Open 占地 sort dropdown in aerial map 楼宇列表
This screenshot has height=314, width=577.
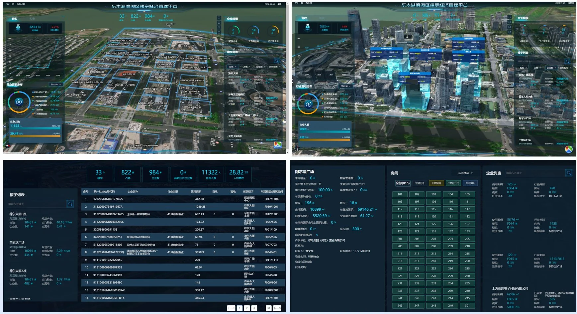[246, 67]
